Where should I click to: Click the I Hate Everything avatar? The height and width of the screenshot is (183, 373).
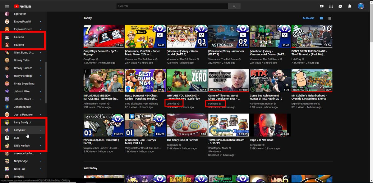pyautogui.click(x=7, y=83)
